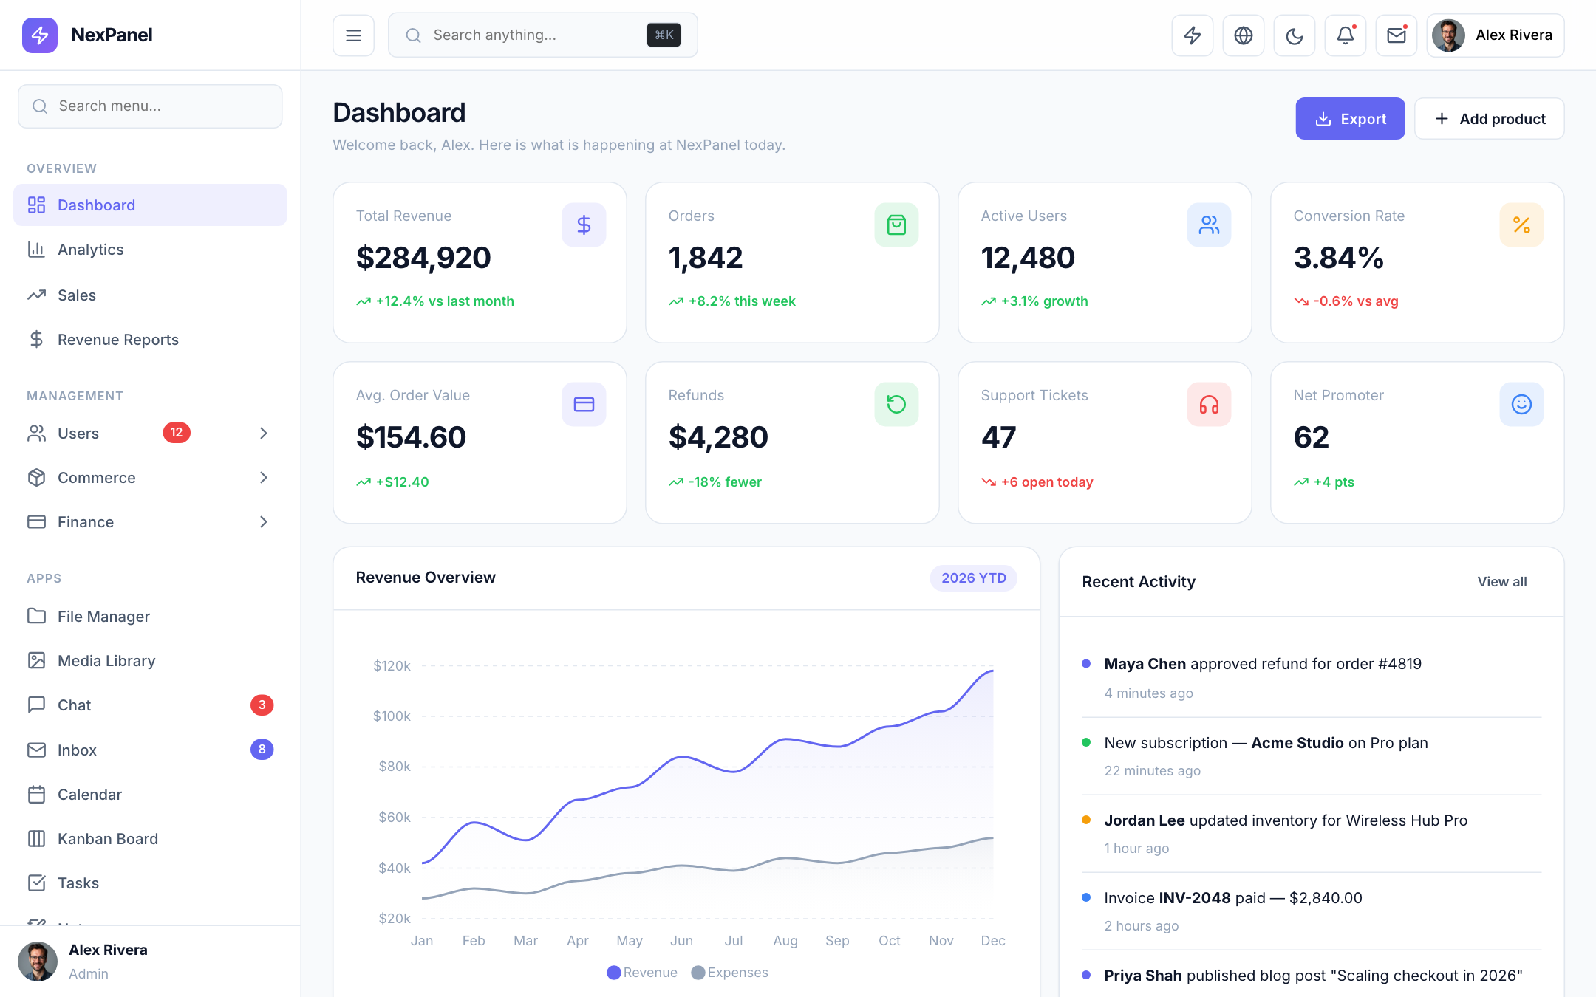Click the Calendar icon in the sidebar
1596x997 pixels.
tap(36, 794)
